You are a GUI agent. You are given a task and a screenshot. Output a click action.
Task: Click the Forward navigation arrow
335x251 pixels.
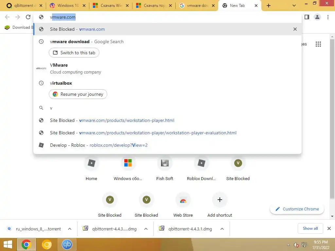(x=18, y=17)
